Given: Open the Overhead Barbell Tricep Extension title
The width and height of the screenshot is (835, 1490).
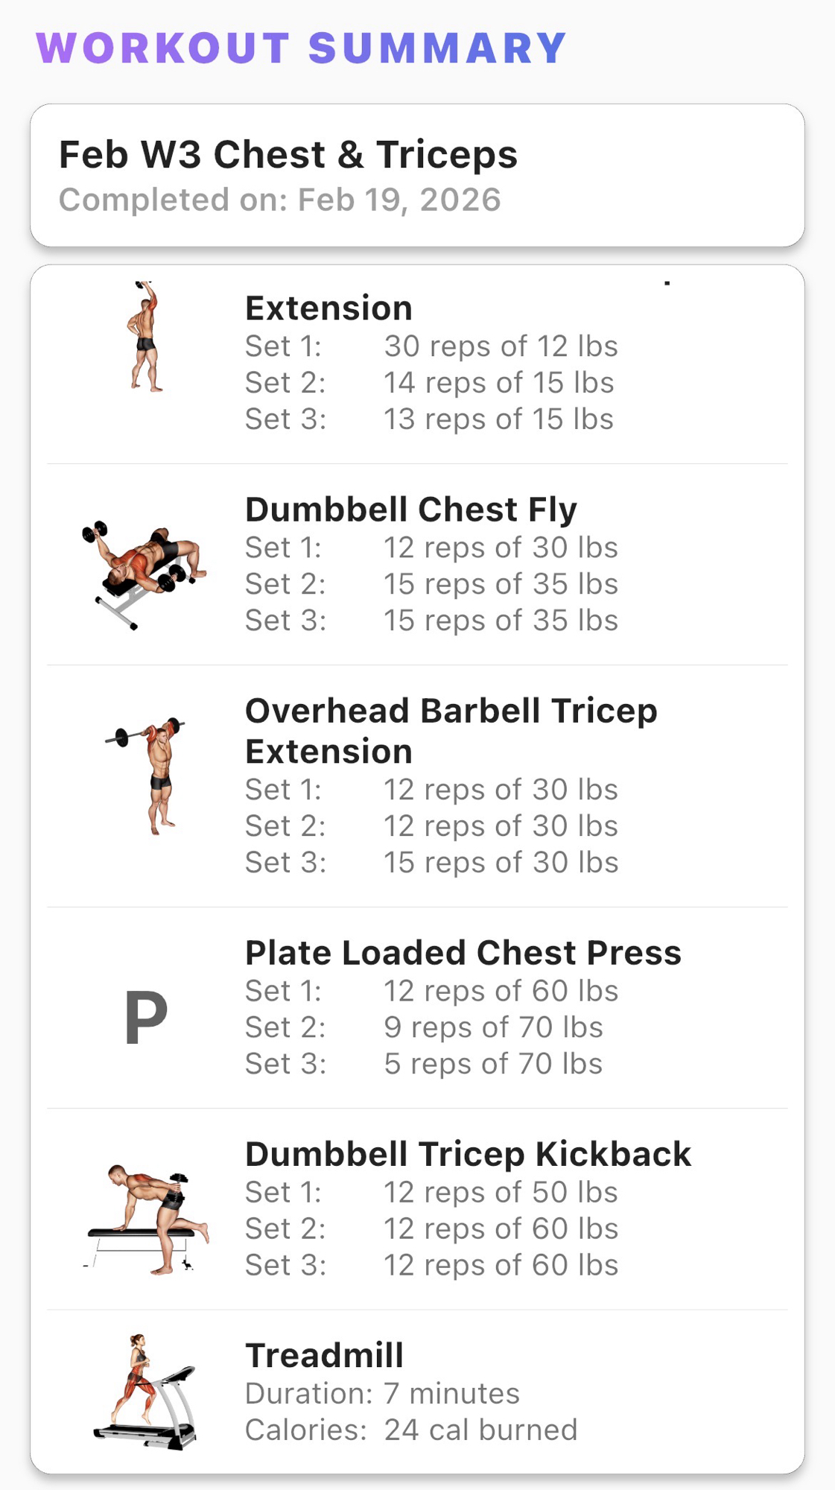Looking at the screenshot, I should click(451, 731).
